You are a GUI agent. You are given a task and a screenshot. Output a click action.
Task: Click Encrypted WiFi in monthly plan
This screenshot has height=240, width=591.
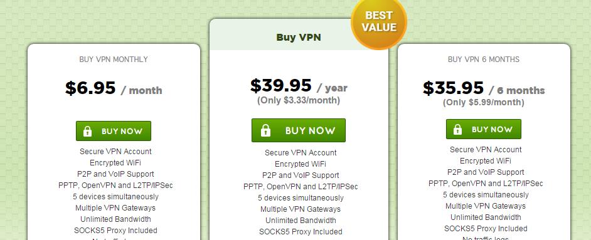[x=115, y=163]
